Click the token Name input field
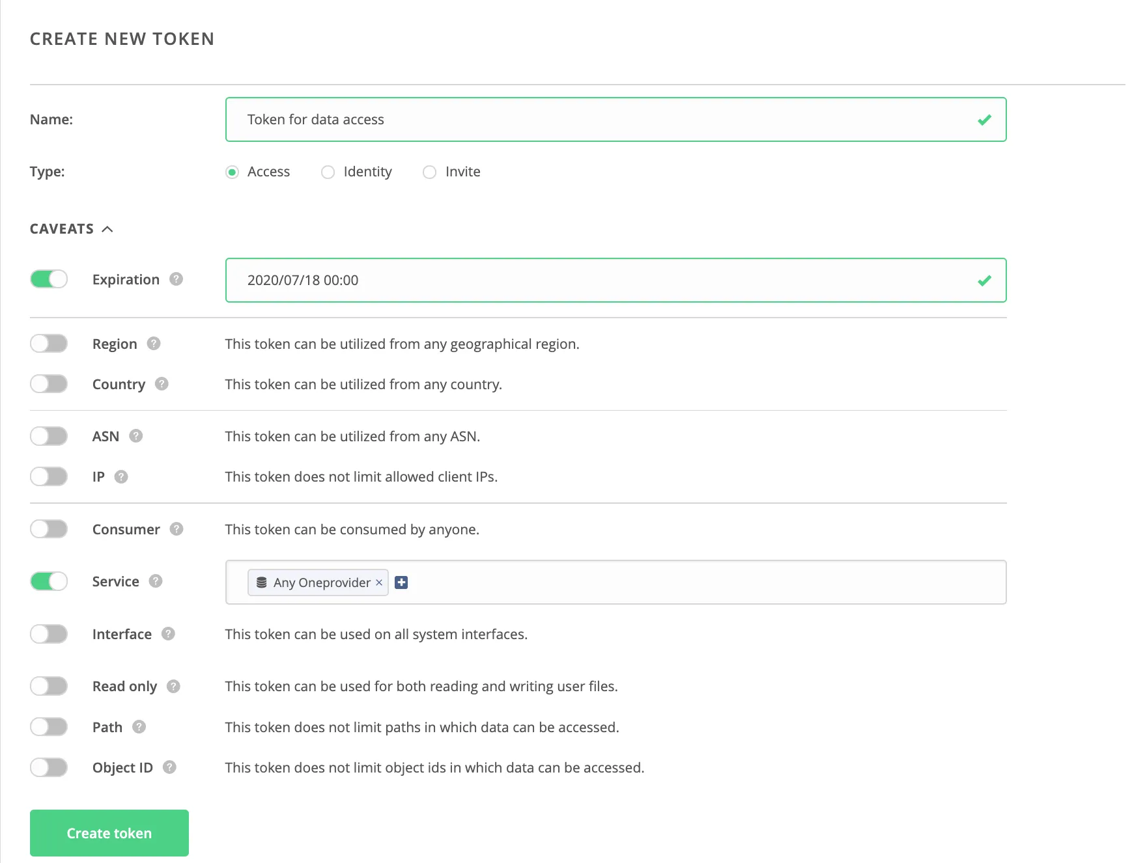Image resolution: width=1132 pixels, height=863 pixels. click(606, 120)
